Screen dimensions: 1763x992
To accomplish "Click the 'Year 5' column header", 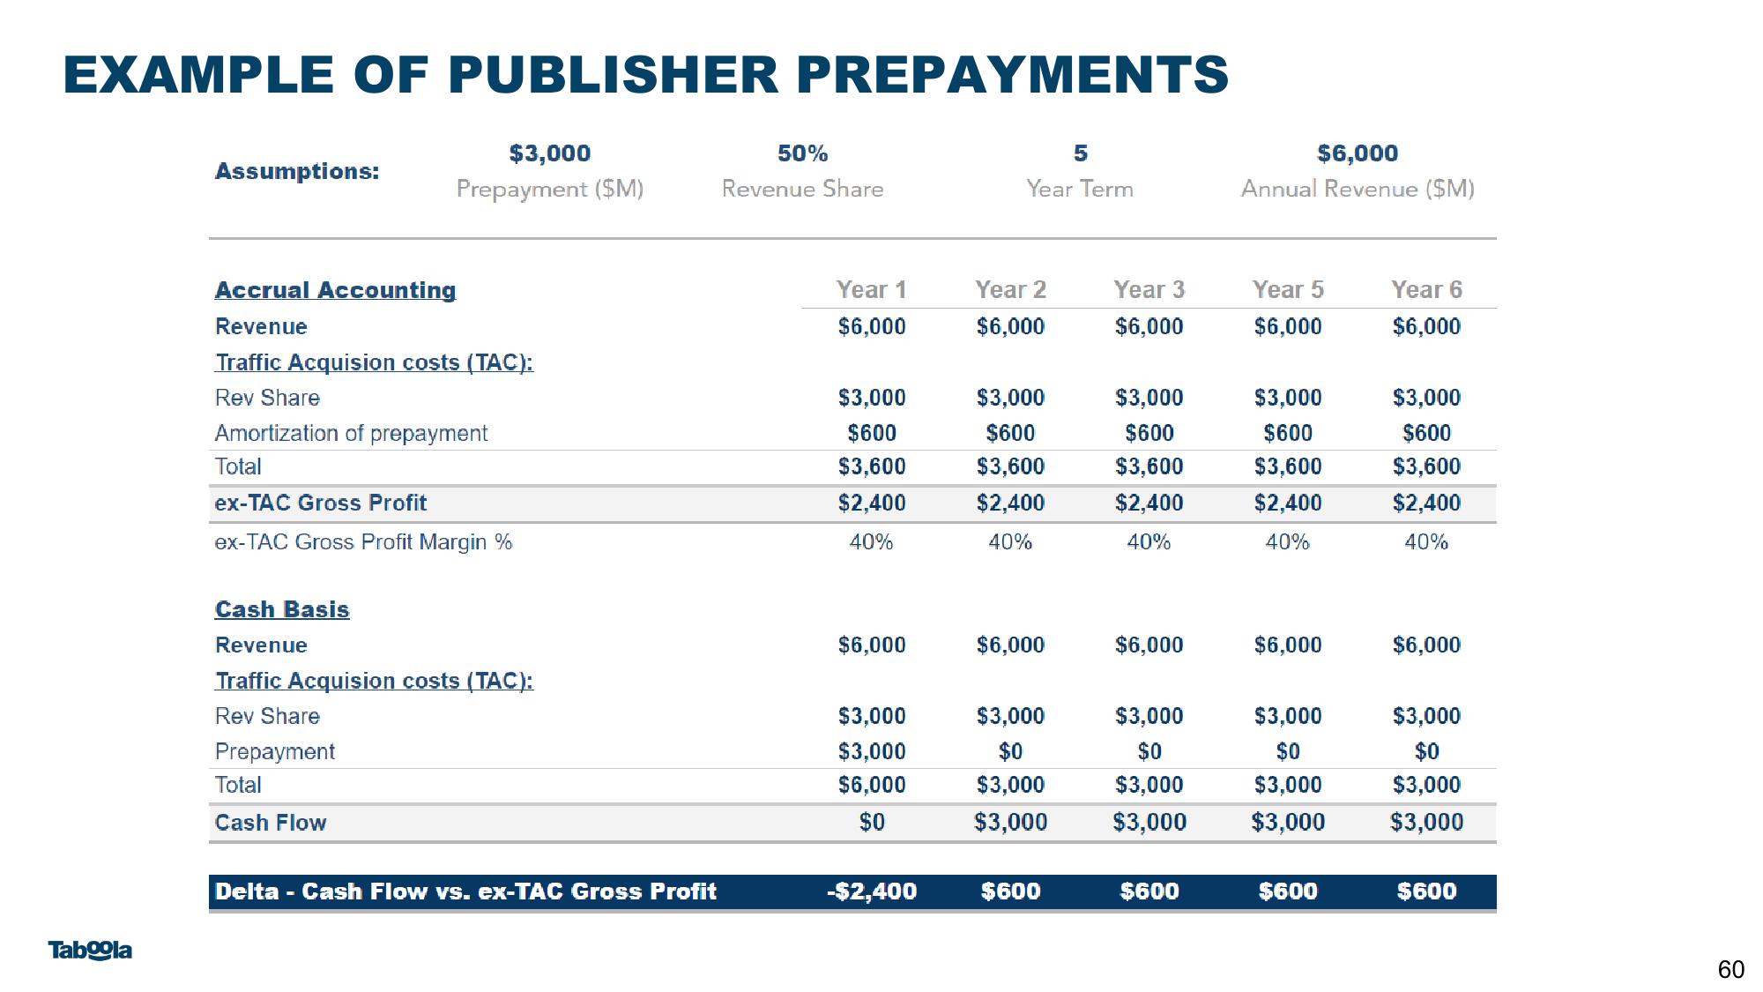I will (x=1288, y=290).
